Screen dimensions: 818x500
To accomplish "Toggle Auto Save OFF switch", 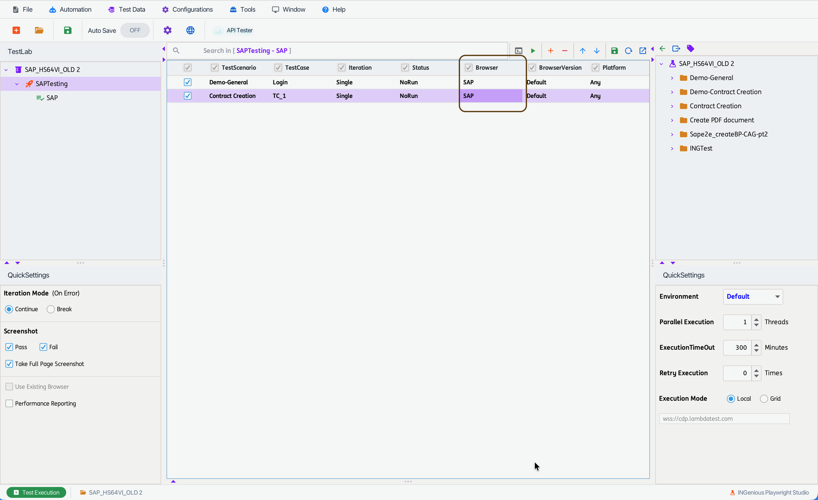I will 135,30.
